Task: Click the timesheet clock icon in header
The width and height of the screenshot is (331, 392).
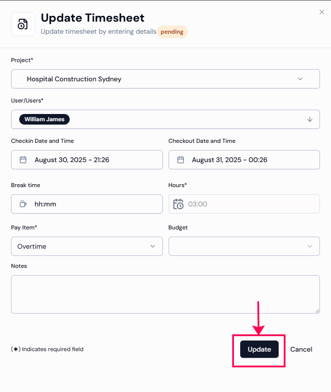Action: (23, 24)
